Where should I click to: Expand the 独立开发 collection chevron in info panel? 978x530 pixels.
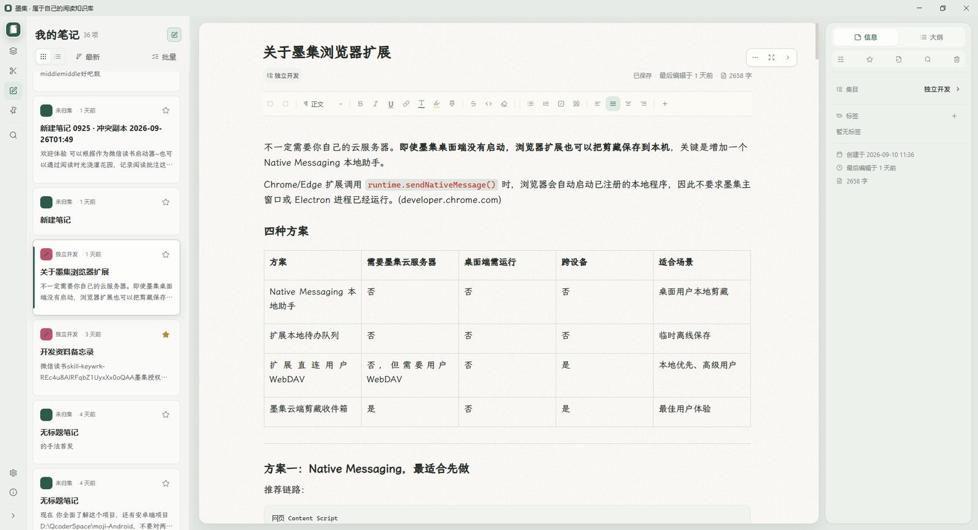click(958, 89)
